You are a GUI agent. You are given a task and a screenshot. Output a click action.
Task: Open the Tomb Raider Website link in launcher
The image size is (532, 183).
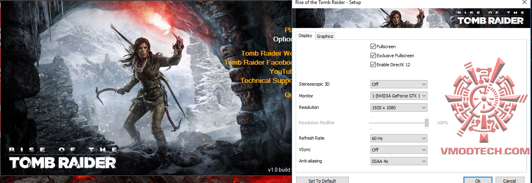(266, 53)
